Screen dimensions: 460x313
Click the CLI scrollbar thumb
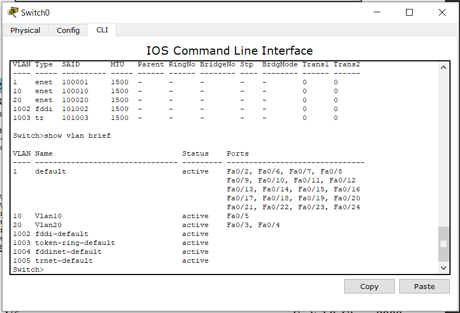[443, 244]
